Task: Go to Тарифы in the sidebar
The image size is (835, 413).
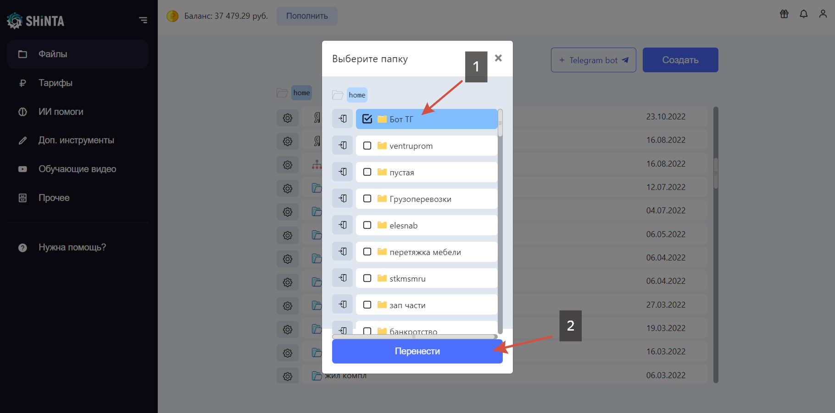Action: point(78,83)
